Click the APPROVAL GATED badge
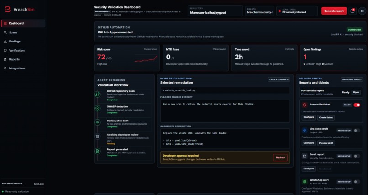The height and width of the screenshot is (195, 368). tap(352, 79)
